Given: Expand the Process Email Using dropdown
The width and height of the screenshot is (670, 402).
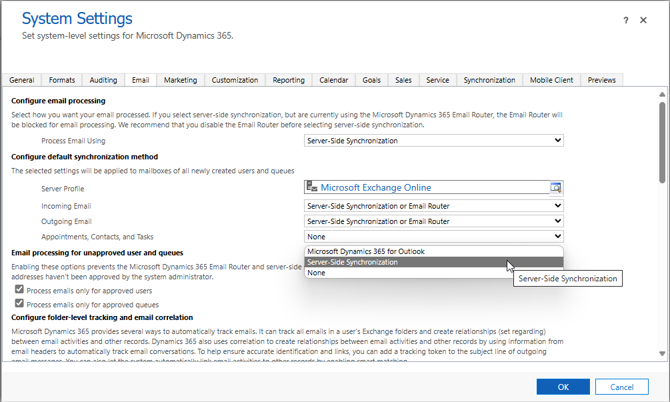Looking at the screenshot, I should (434, 141).
